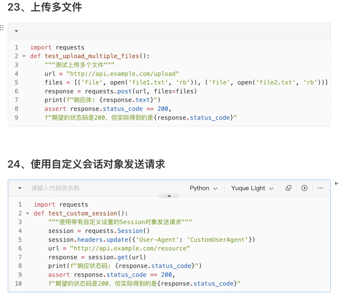
Task: Run the session code block
Action: click(304, 188)
